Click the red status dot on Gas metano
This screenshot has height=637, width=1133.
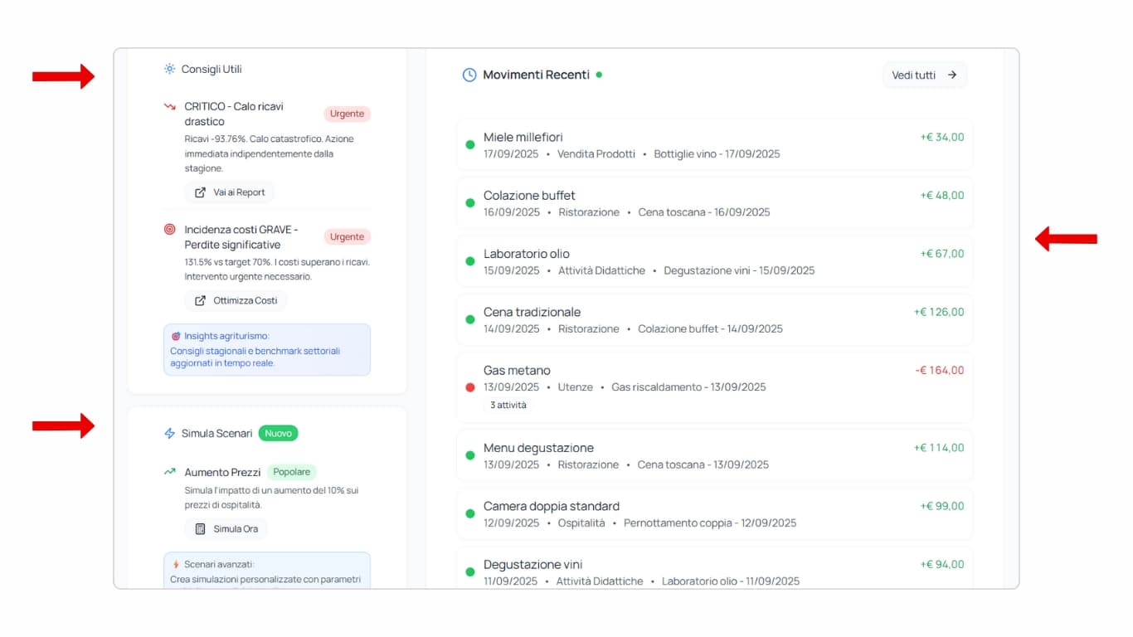pos(470,387)
